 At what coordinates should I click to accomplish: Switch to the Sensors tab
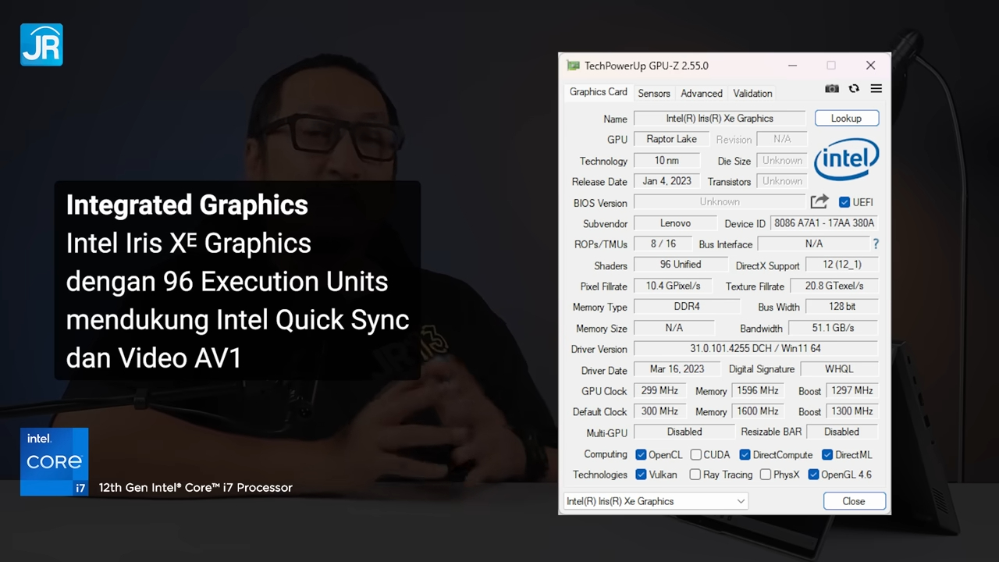point(654,93)
